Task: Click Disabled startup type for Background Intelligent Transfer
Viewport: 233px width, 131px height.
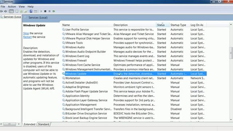Action: coord(176,109)
